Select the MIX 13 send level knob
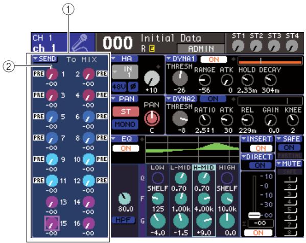The height and width of the screenshot is (243, 306). 52,202
